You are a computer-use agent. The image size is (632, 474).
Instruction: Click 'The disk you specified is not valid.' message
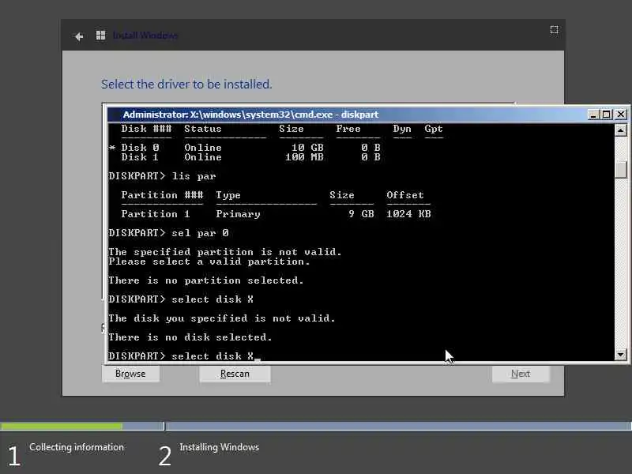point(222,318)
